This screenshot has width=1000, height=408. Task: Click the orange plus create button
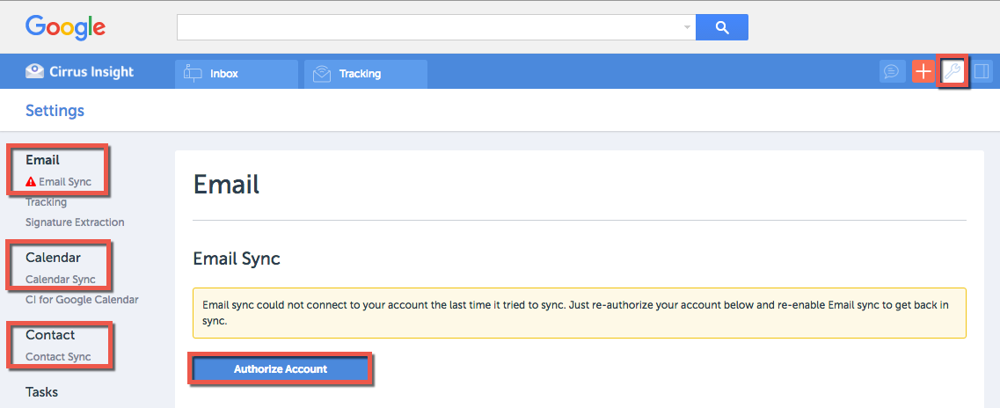923,71
